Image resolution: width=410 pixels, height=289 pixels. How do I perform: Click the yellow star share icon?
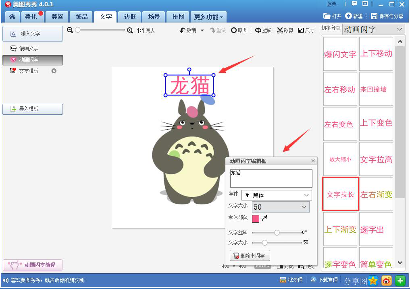pos(373,281)
